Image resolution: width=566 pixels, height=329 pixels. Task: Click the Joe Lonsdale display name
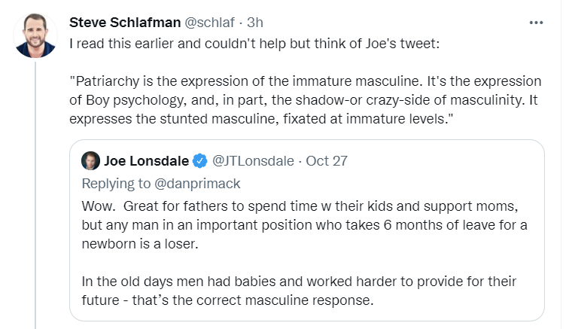point(147,161)
